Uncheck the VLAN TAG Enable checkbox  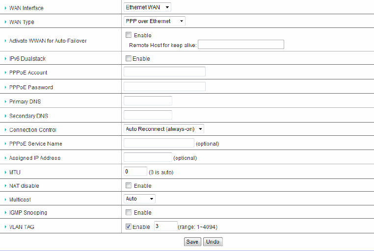click(129, 227)
